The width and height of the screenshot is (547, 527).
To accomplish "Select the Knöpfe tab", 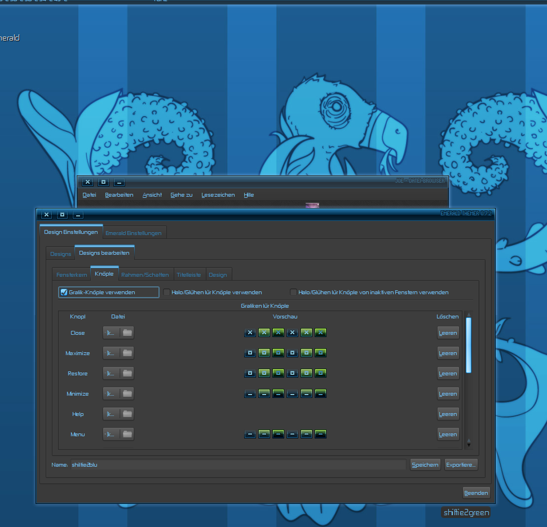I will pyautogui.click(x=104, y=274).
